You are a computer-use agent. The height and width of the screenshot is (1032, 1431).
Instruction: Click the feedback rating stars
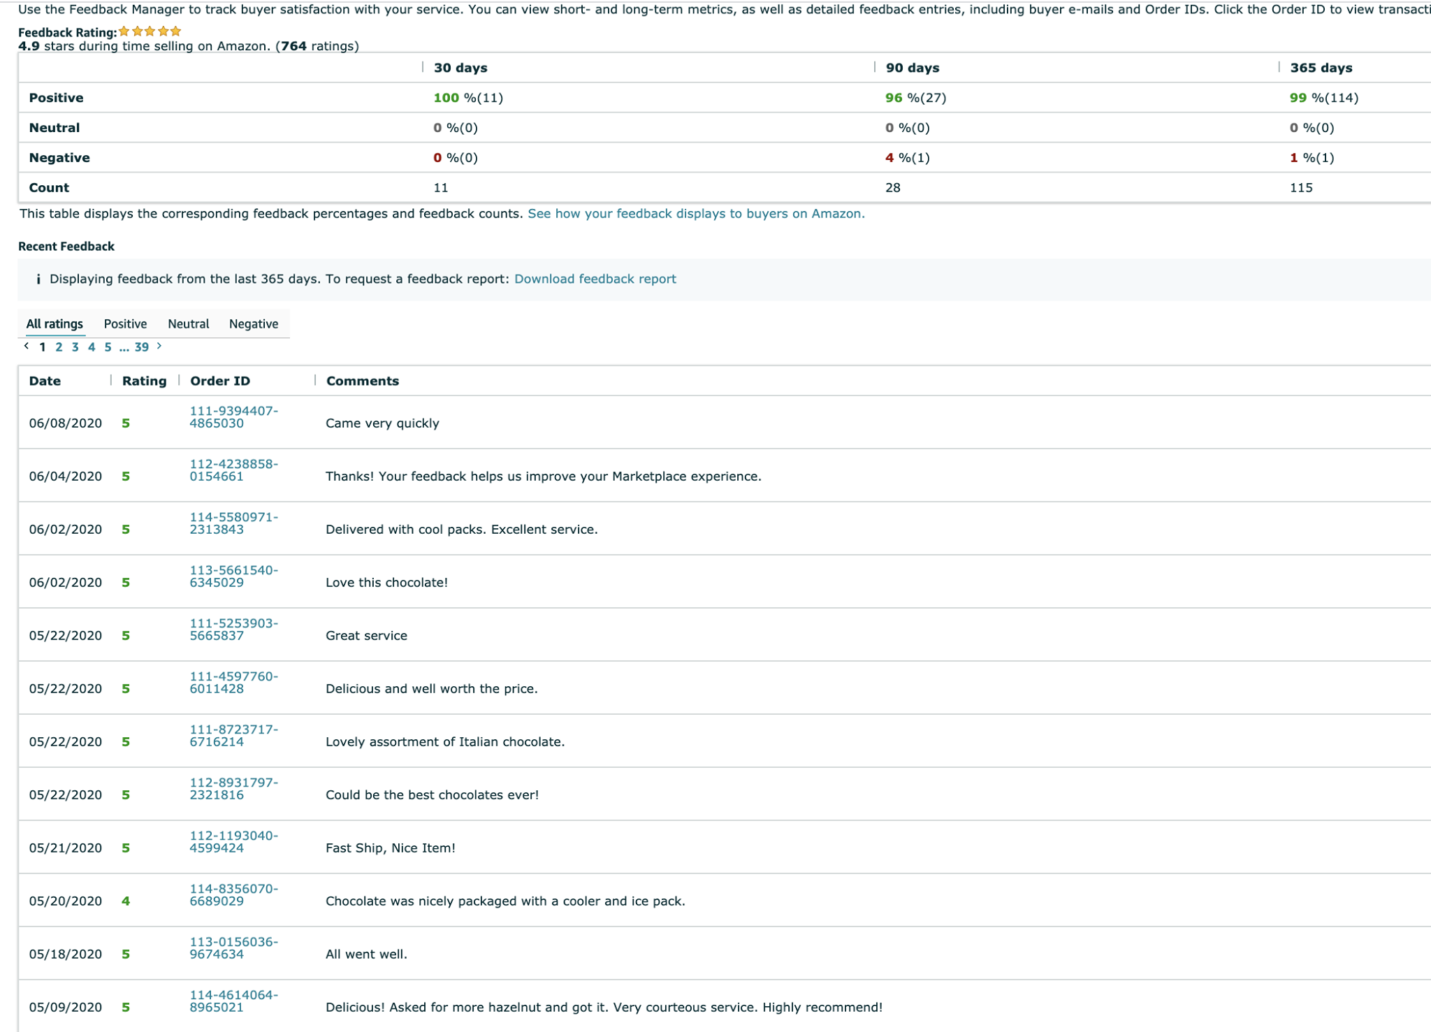pyautogui.click(x=150, y=31)
